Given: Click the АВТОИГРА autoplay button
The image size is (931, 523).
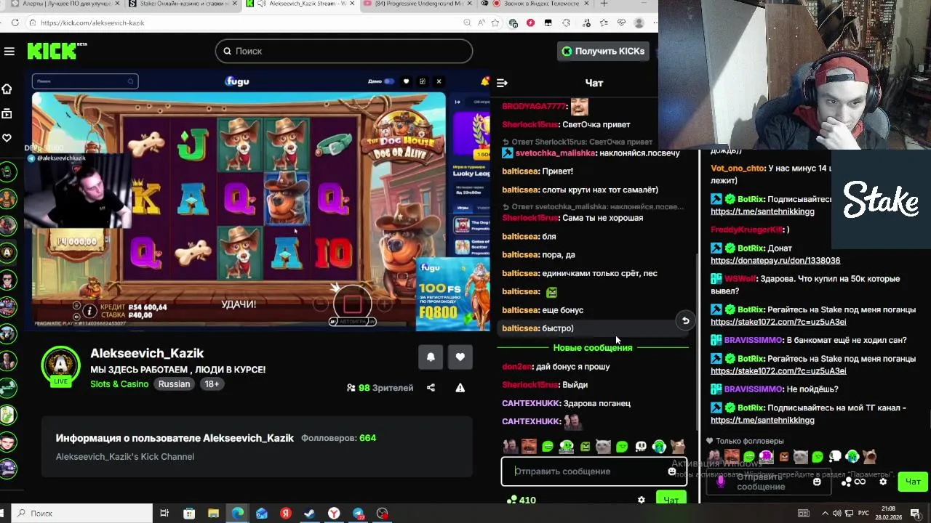Looking at the screenshot, I should pyautogui.click(x=353, y=322).
